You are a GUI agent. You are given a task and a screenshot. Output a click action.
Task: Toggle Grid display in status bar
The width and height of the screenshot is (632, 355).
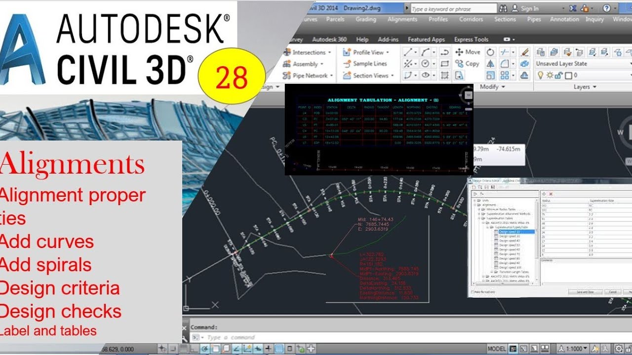click(183, 349)
